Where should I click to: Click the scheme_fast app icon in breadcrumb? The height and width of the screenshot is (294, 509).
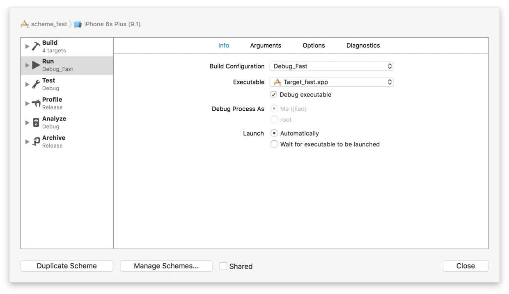[x=25, y=24]
